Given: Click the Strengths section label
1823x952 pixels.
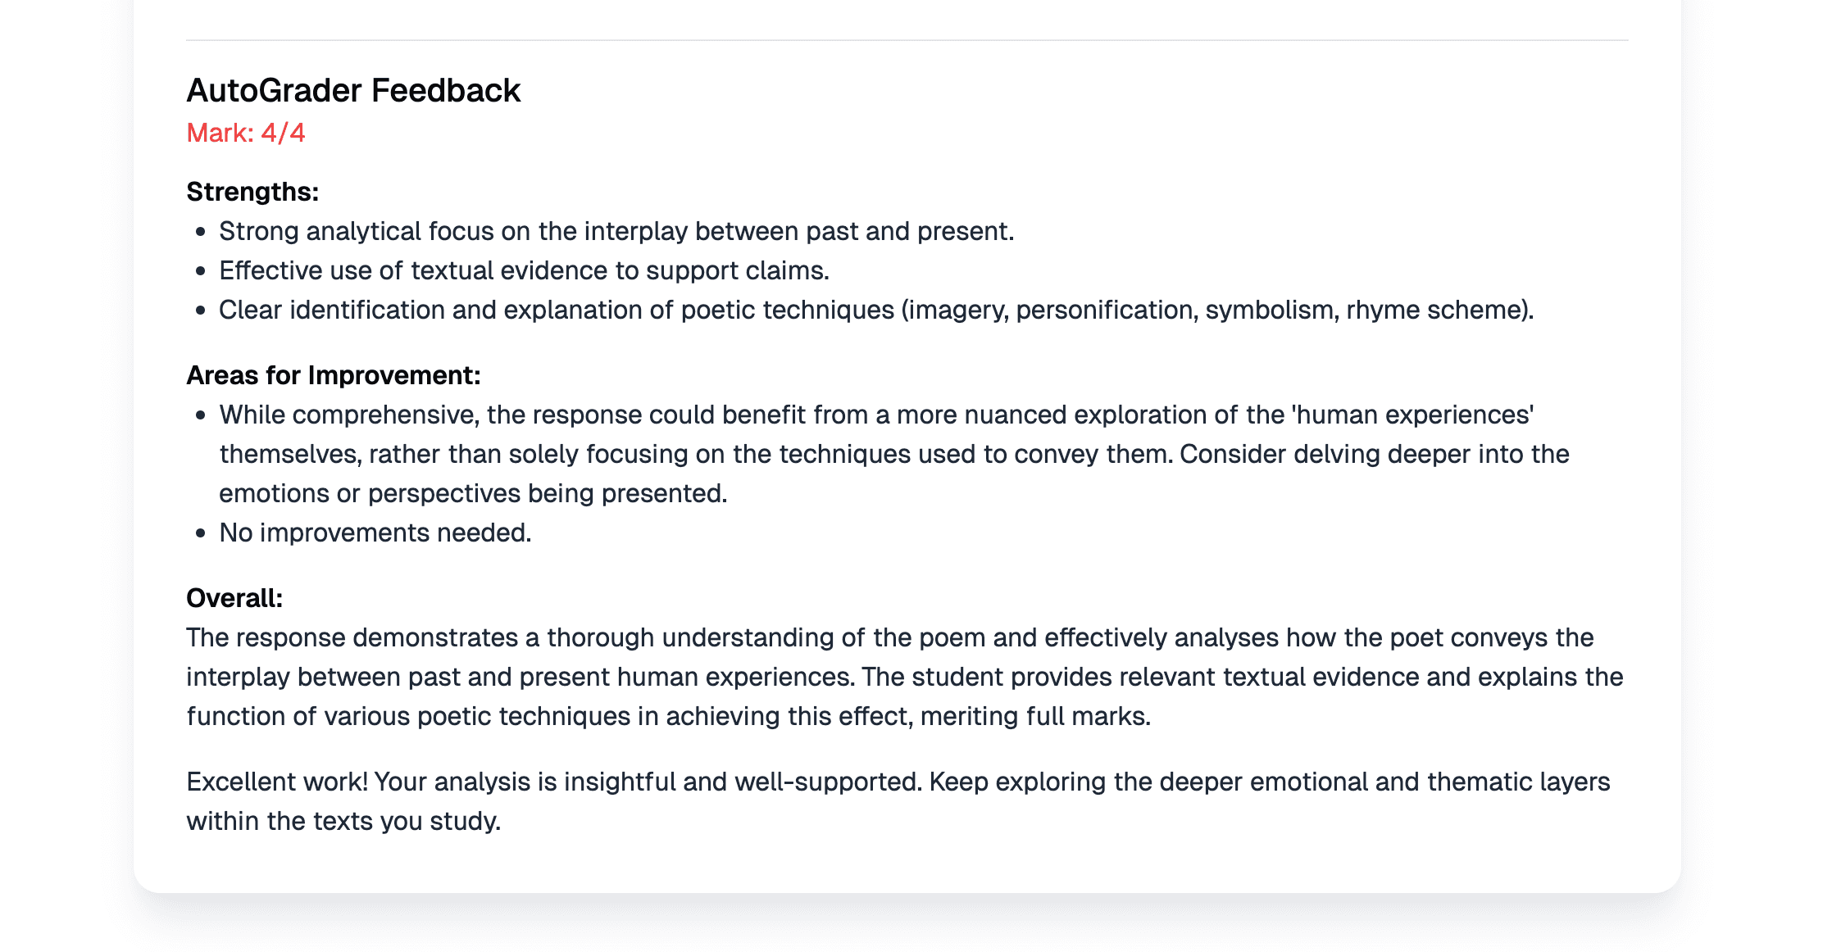Looking at the screenshot, I should pos(252,192).
